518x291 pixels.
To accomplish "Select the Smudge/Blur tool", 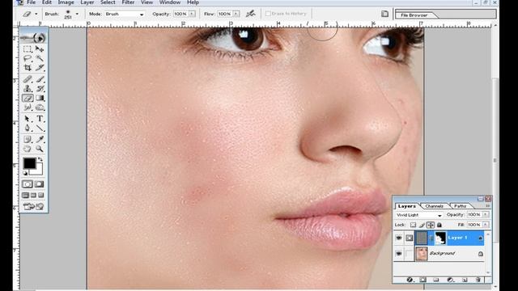I will pyautogui.click(x=28, y=108).
